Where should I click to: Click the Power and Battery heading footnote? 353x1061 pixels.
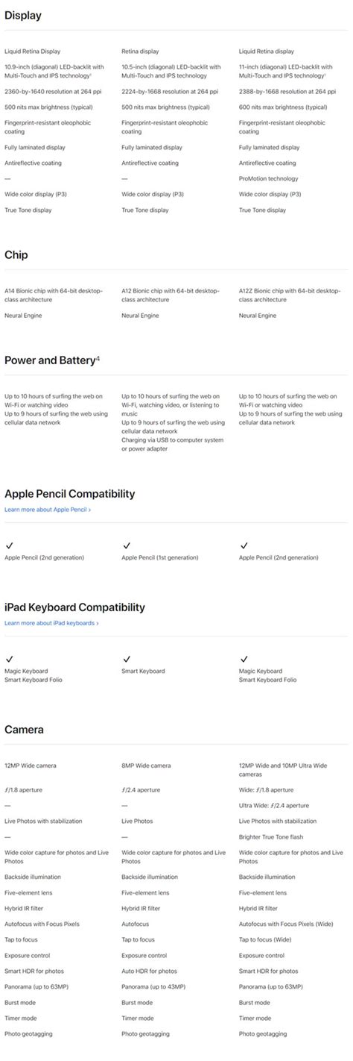98,358
